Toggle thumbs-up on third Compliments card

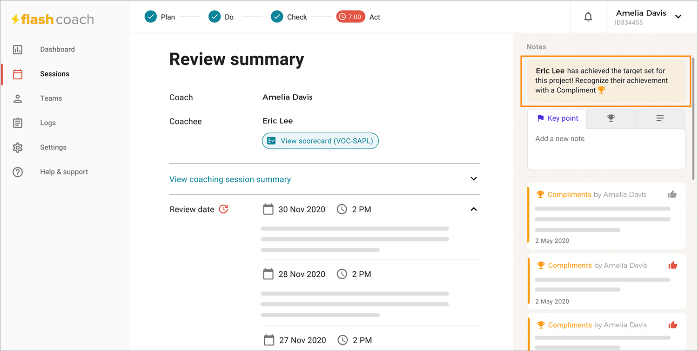click(x=673, y=325)
